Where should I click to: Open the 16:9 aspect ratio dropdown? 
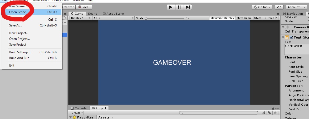pyautogui.click(x=114, y=18)
